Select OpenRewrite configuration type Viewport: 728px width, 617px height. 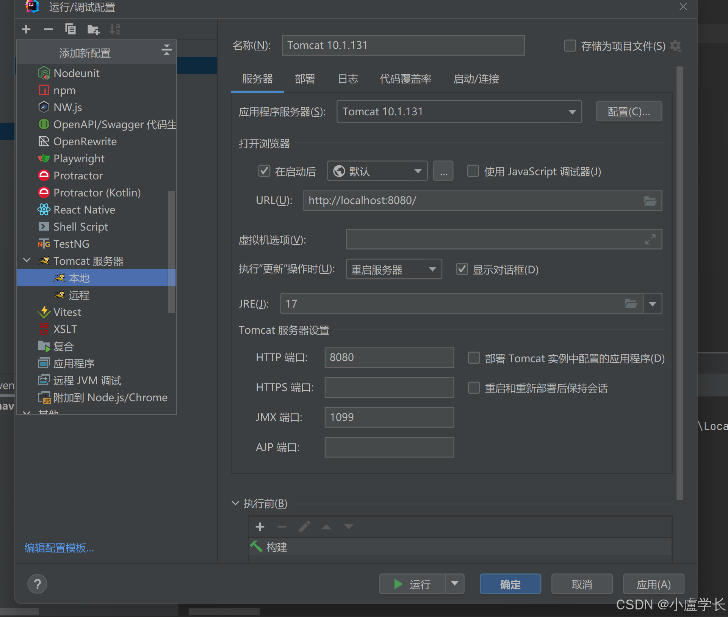[x=97, y=141]
